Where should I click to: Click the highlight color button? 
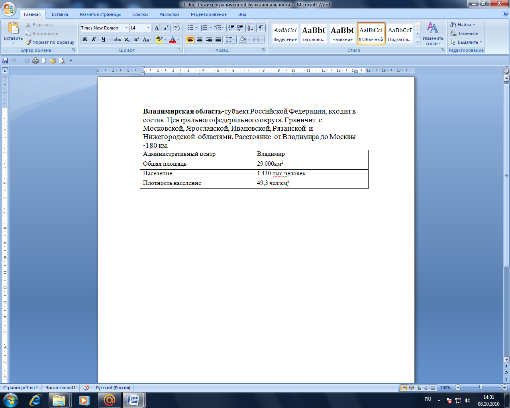(159, 39)
